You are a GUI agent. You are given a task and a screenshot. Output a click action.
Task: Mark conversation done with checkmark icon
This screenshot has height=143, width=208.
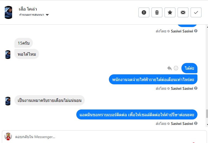click(196, 12)
